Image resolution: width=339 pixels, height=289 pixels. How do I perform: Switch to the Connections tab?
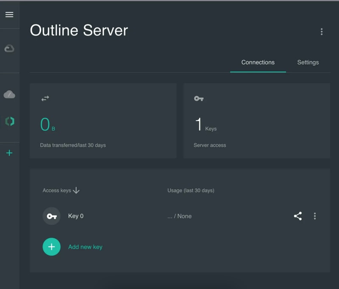(258, 62)
